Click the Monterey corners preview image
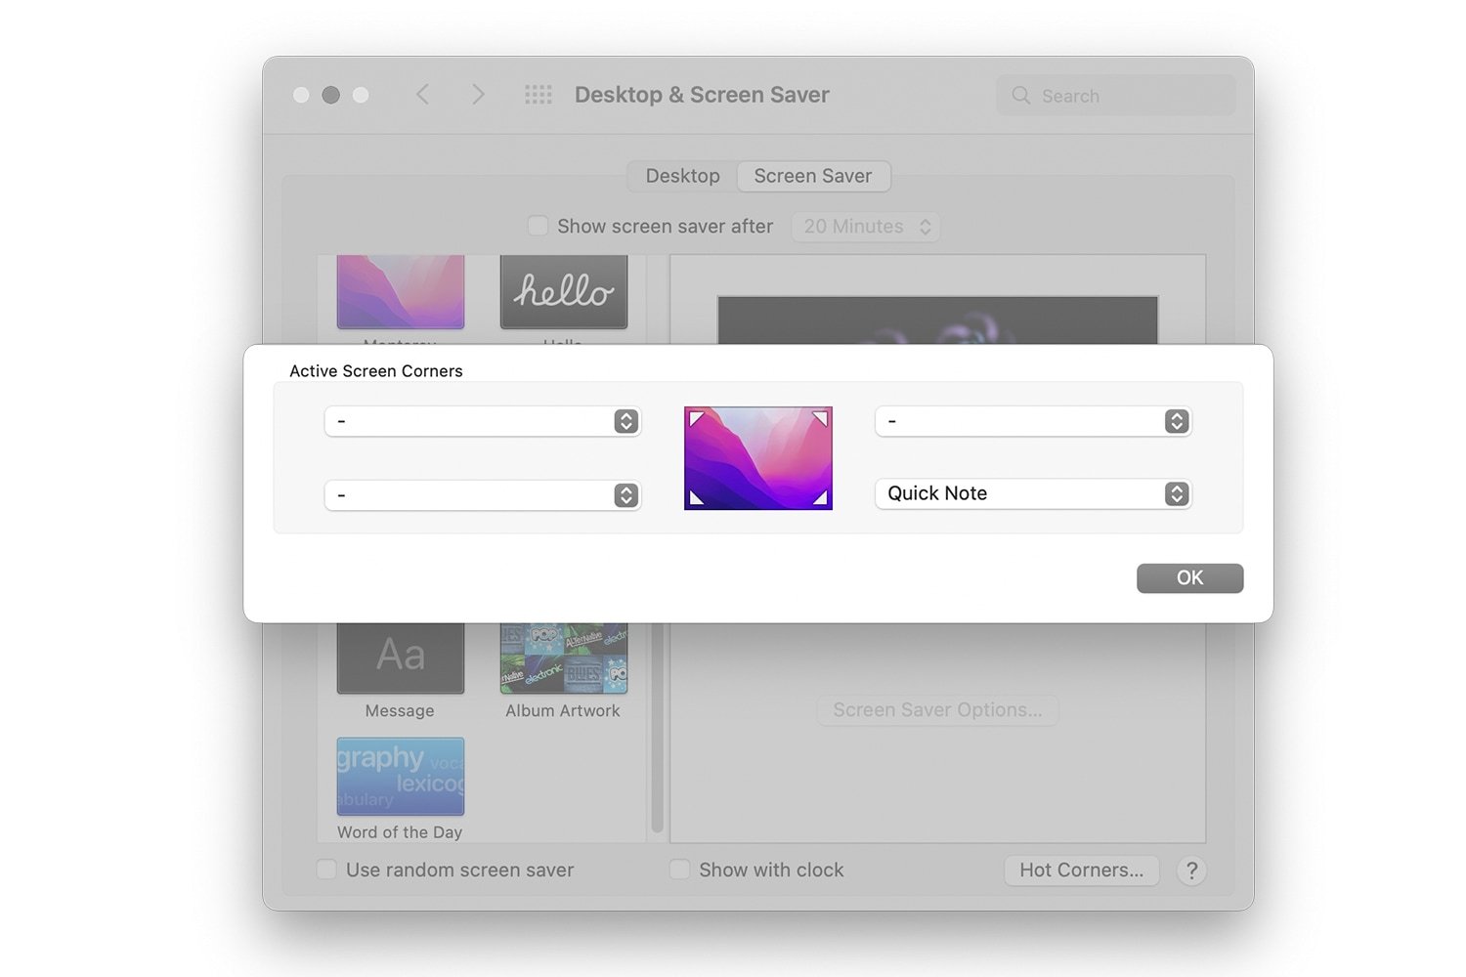This screenshot has width=1466, height=977. [758, 458]
